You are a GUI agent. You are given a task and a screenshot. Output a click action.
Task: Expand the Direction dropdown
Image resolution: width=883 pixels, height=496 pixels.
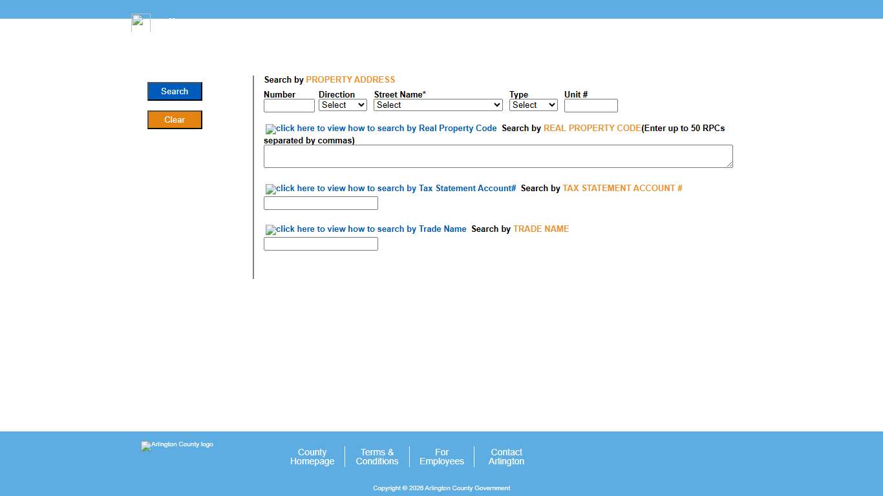[x=343, y=105]
